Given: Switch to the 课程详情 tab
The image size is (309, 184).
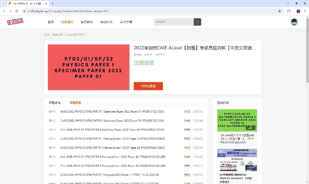Looking at the screenshot, I should (x=55, y=102).
